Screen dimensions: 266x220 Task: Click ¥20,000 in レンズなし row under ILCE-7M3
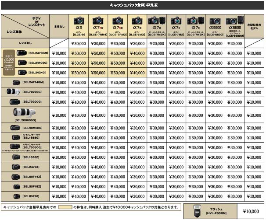(137, 43)
